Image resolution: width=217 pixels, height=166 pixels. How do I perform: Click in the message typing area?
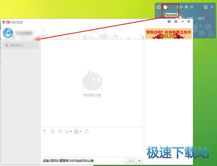click(x=92, y=146)
